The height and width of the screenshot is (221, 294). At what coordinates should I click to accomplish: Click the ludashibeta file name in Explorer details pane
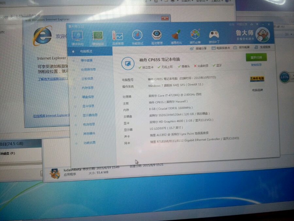(x=73, y=170)
